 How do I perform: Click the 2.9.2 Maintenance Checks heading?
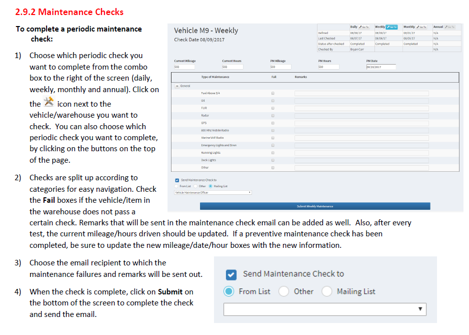pyautogui.click(x=69, y=12)
